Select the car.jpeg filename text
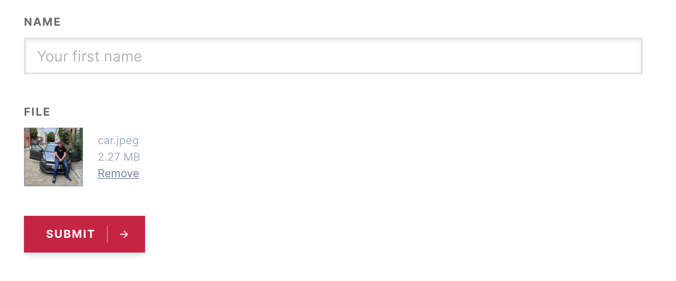Viewport: 676px width, 281px height. pos(118,140)
